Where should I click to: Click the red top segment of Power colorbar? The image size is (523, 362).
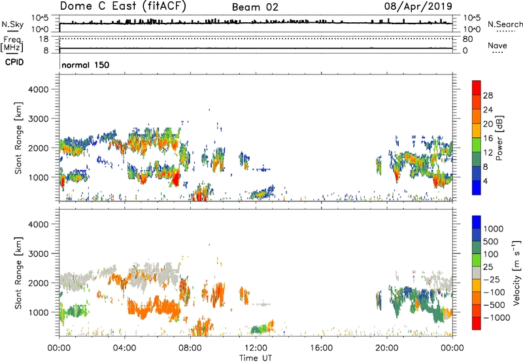tap(477, 88)
